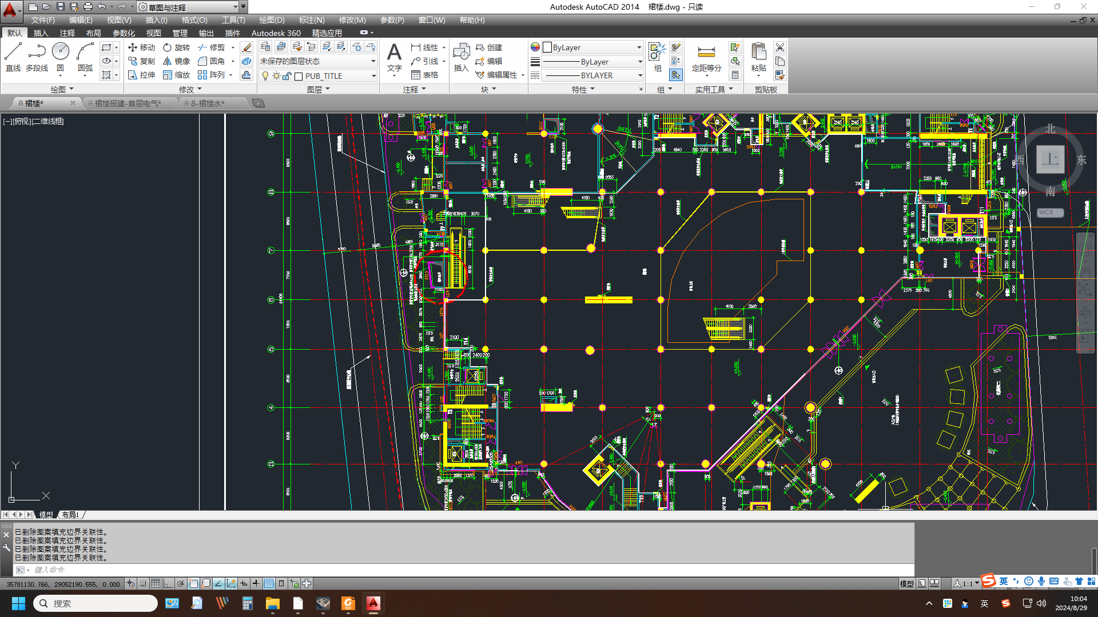Open the 格式(O) menu
This screenshot has width=1098, height=617.
click(194, 20)
